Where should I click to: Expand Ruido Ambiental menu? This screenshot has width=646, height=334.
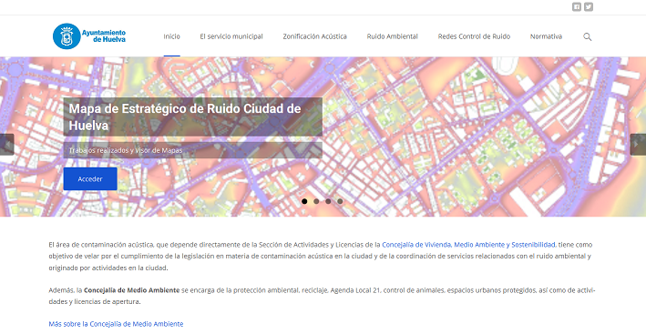click(392, 36)
